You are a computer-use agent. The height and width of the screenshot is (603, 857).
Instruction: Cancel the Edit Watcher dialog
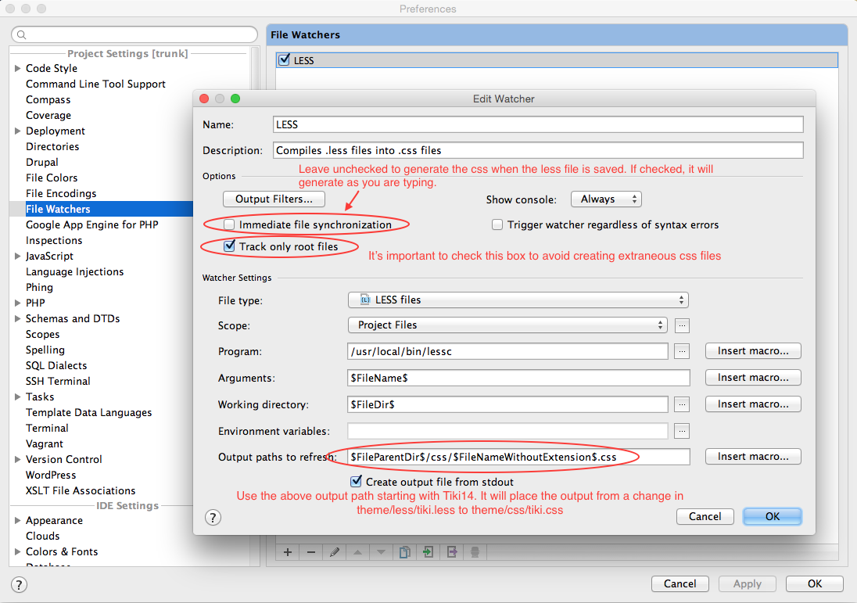click(705, 517)
